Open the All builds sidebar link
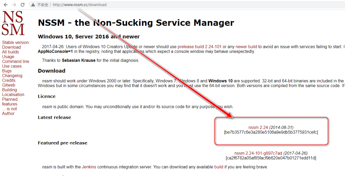Screen dimensions: 345x176 [x=11, y=52]
